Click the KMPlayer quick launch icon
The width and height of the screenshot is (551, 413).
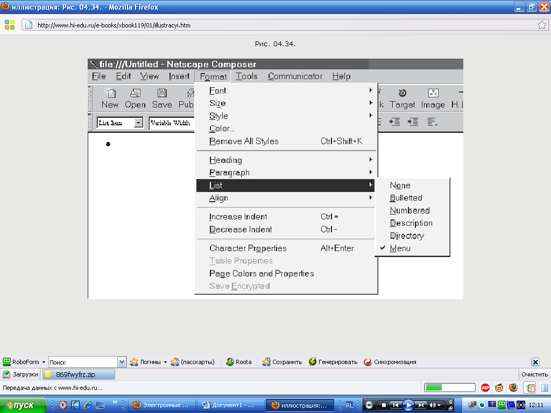75,405
